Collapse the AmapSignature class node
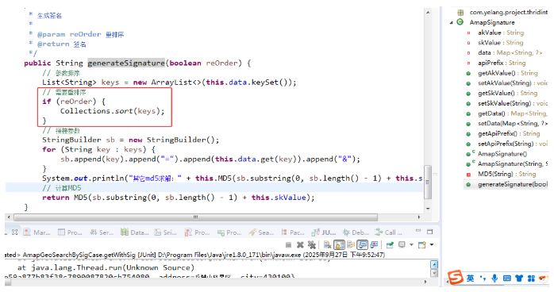 click(451, 22)
